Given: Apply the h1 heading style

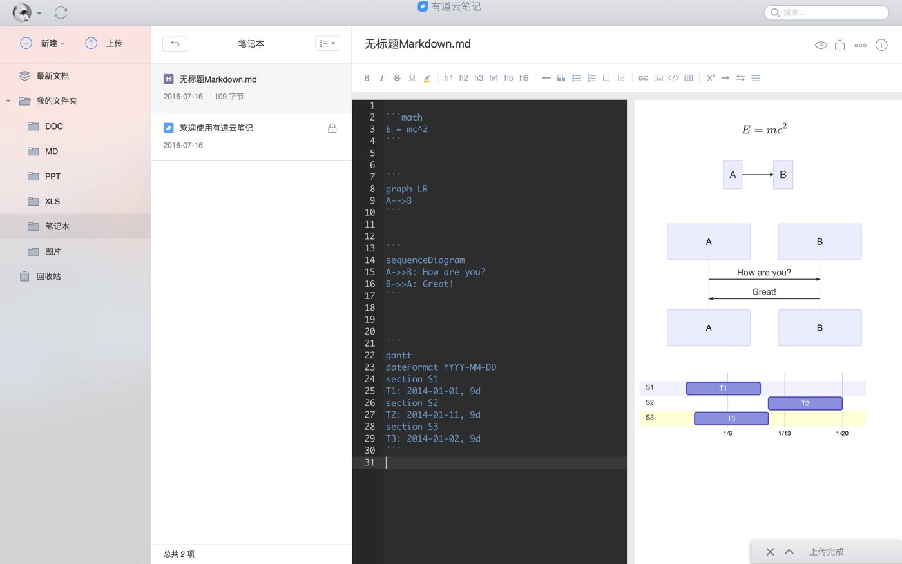Looking at the screenshot, I should (448, 78).
